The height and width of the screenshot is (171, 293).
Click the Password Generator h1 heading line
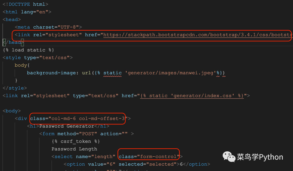(68, 126)
